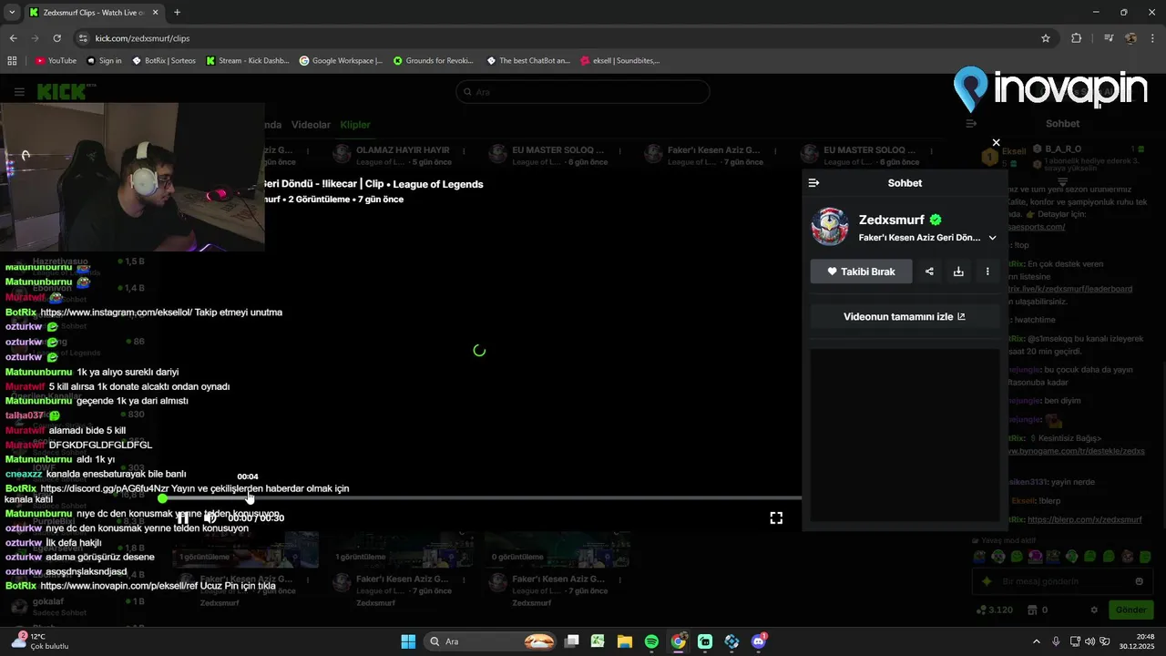Image resolution: width=1166 pixels, height=656 pixels.
Task: Enter fullscreen for the clip player
Action: [776, 518]
